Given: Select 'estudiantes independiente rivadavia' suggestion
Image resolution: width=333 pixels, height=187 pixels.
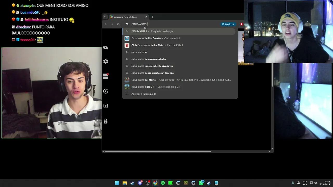Looking at the screenshot, I should point(179,66).
